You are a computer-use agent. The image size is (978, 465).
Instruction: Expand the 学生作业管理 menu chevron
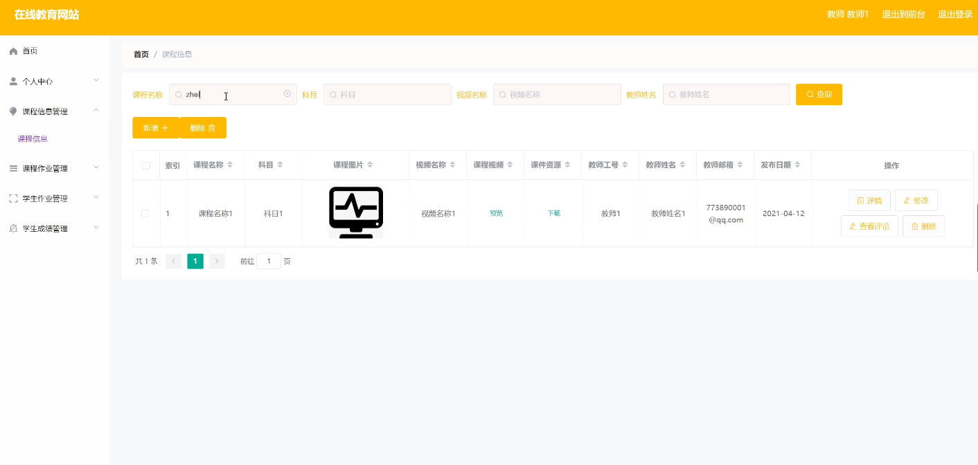pos(96,198)
